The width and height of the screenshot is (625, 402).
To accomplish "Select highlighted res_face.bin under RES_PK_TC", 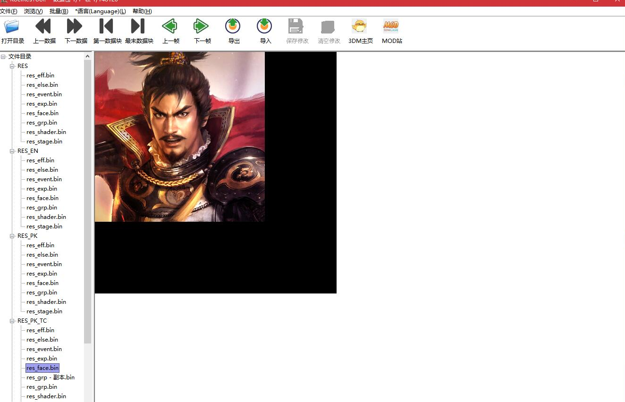I will coord(42,368).
